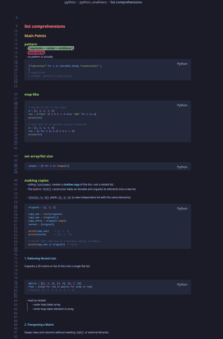223x339 pixels.
Task: Click the 'making copies' heading
Action: (37, 180)
